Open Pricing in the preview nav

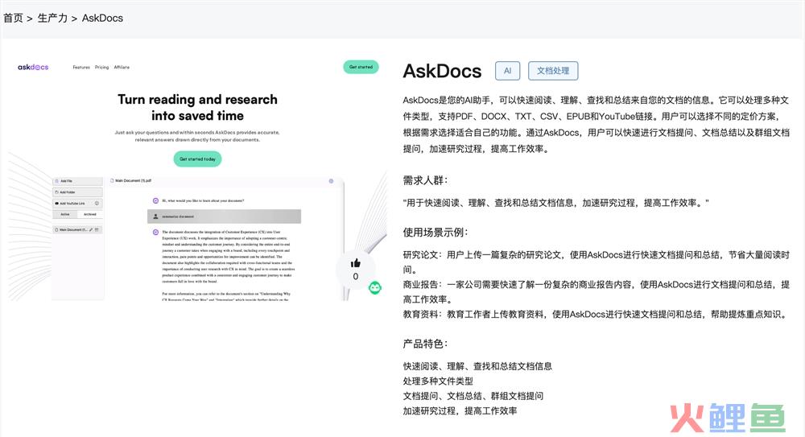click(x=101, y=68)
